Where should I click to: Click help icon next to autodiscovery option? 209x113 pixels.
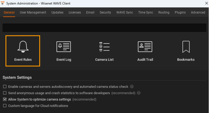(132, 87)
